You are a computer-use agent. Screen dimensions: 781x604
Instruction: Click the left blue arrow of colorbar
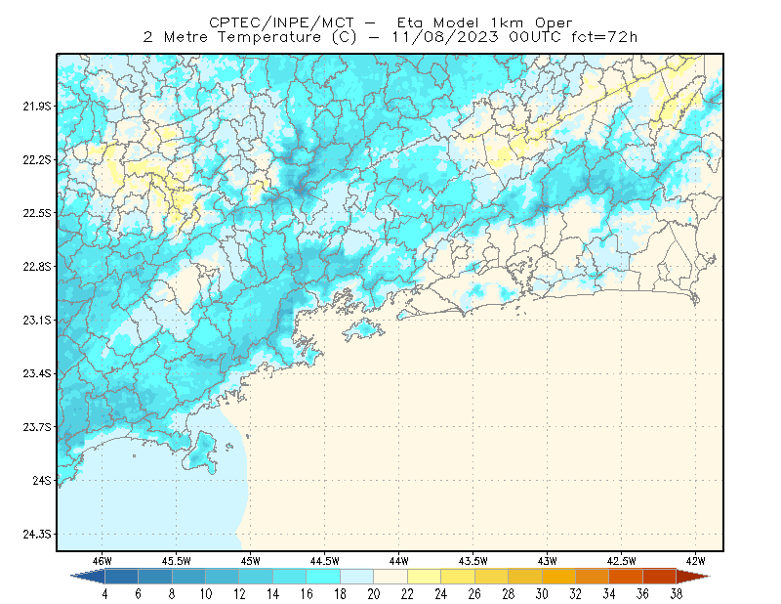pyautogui.click(x=88, y=577)
